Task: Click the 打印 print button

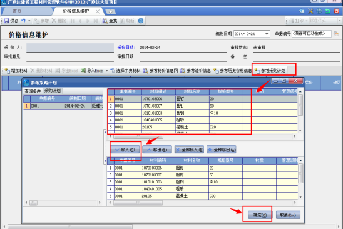Action: click(x=297, y=21)
